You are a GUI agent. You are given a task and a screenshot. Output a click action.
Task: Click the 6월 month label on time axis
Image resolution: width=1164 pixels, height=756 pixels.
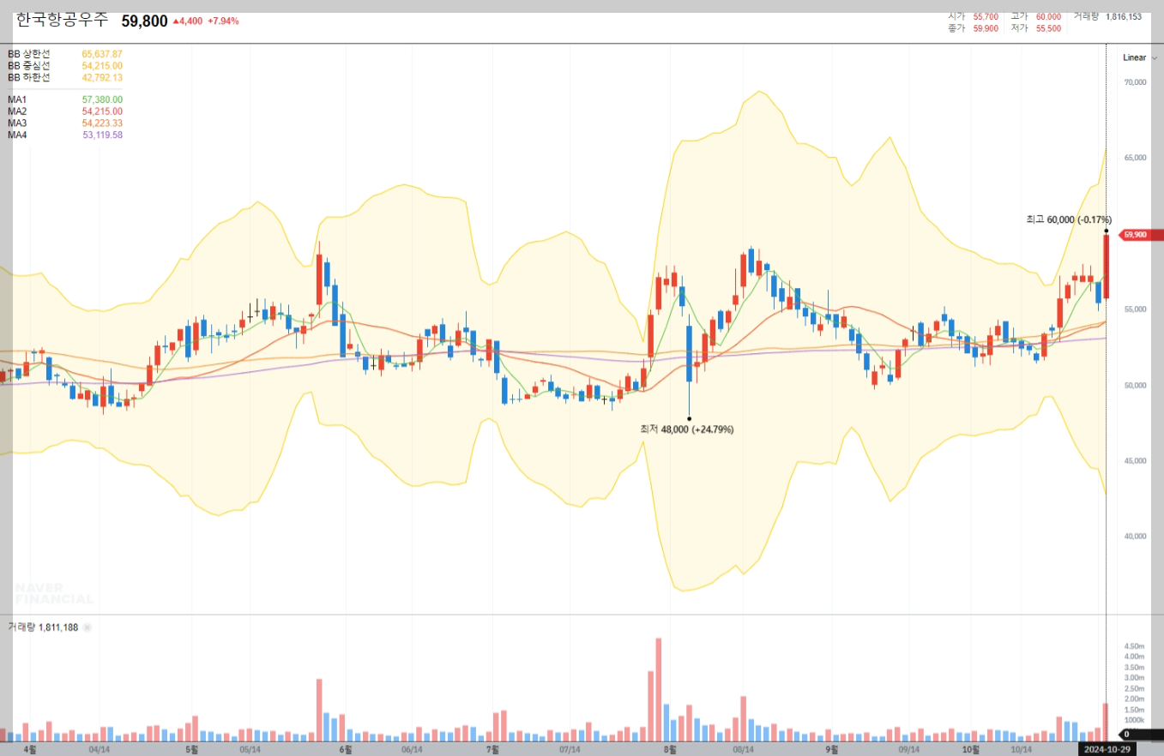tap(347, 749)
